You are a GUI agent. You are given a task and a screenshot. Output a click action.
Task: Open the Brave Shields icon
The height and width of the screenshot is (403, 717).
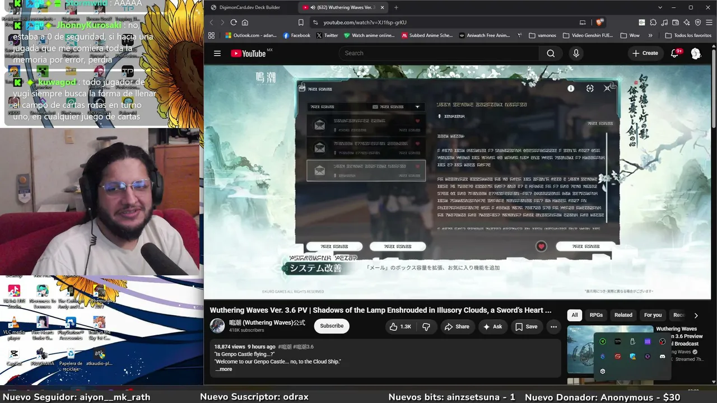[x=599, y=22]
